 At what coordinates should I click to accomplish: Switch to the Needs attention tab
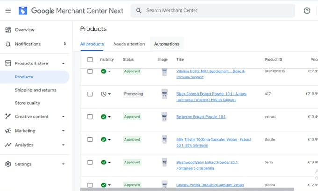(x=129, y=44)
